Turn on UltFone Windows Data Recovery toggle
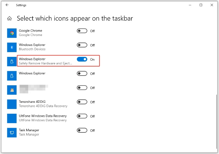Screen dimensions: 219x154 pyautogui.click(x=82, y=116)
